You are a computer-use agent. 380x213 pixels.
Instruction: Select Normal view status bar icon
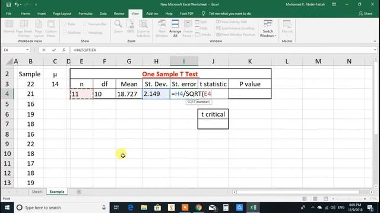(x=305, y=199)
